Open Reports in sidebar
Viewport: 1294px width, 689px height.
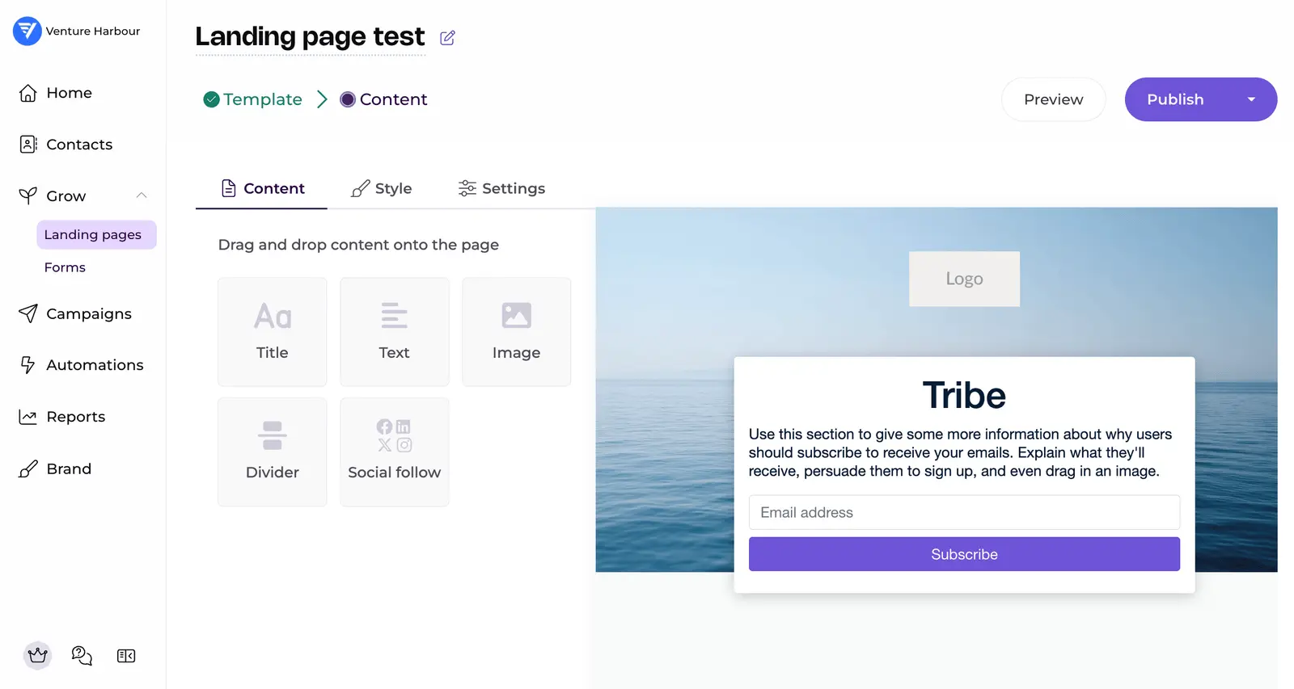[x=62, y=417]
